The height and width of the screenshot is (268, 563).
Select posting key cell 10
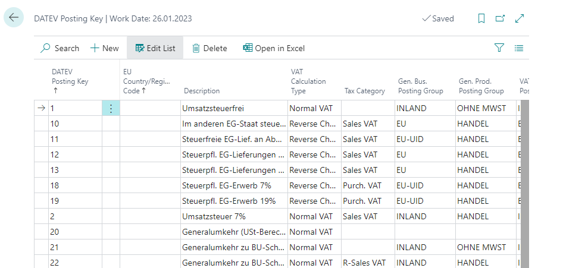76,124
